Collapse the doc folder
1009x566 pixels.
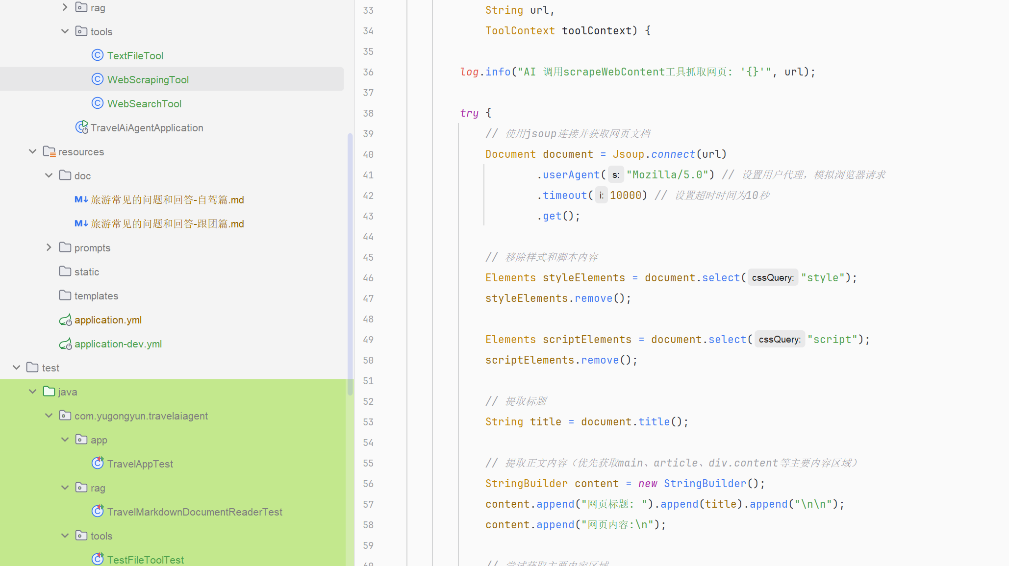(49, 175)
